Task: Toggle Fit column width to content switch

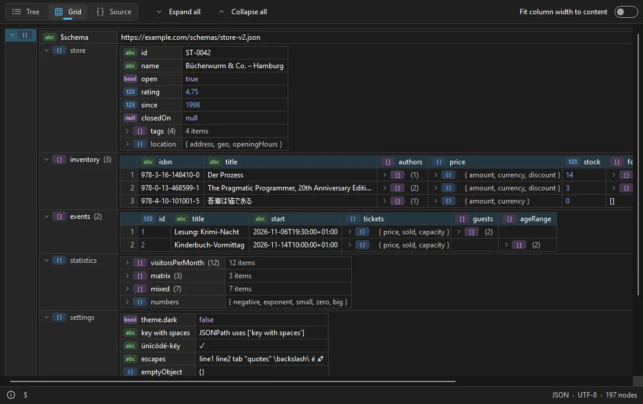Action: pyautogui.click(x=626, y=12)
